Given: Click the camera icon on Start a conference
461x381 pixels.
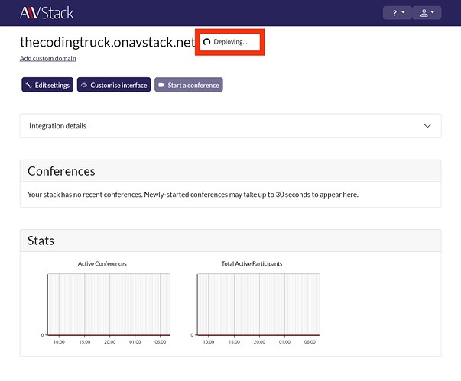Looking at the screenshot, I should tap(161, 86).
